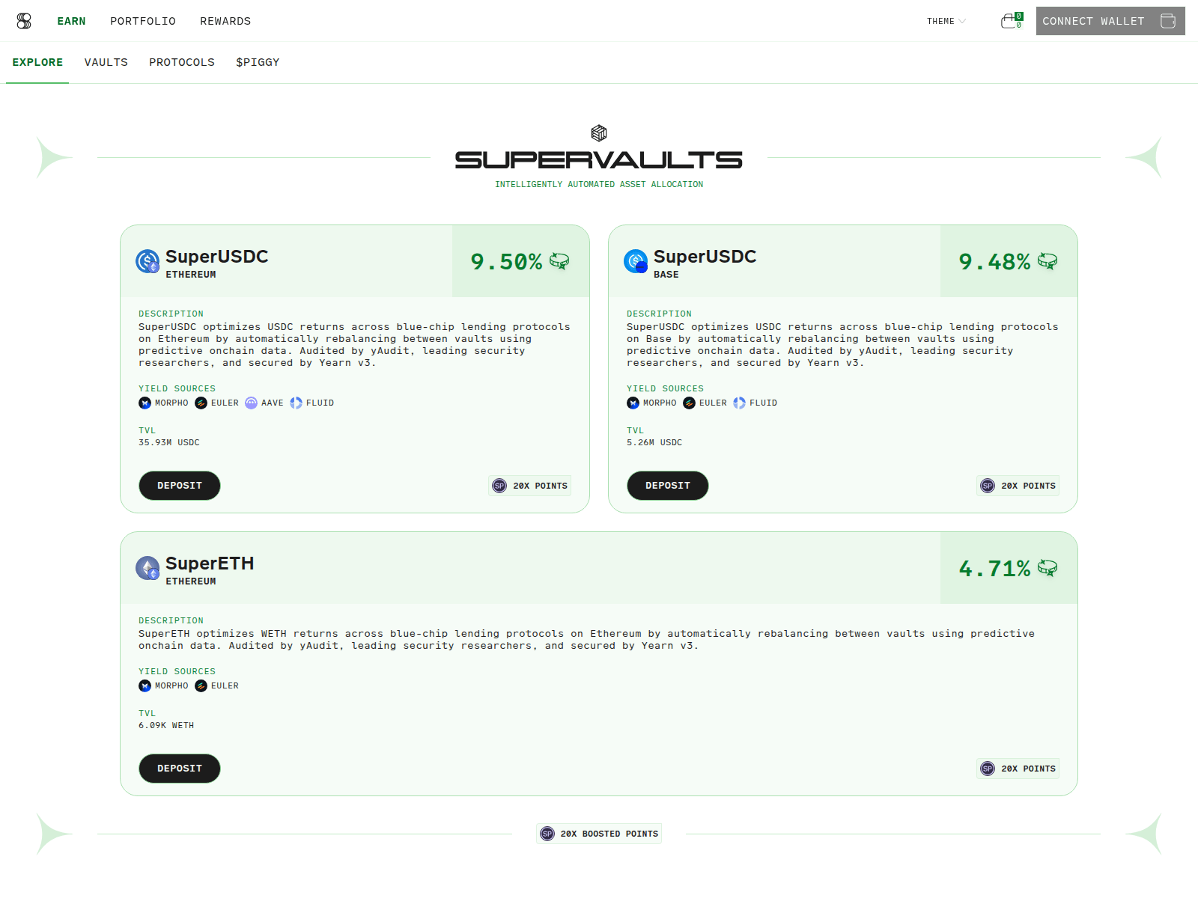
Task: Open the Portfolio menu item
Action: tap(143, 21)
